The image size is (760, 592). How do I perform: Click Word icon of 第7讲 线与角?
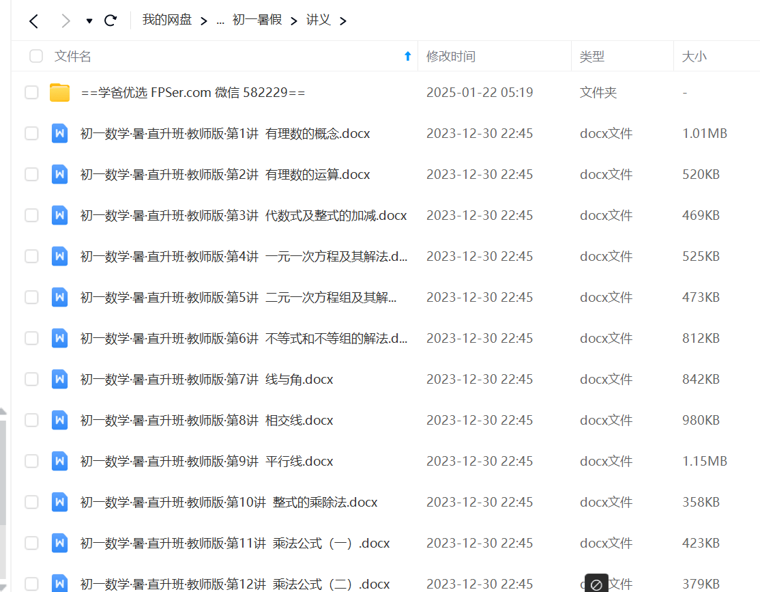click(59, 380)
